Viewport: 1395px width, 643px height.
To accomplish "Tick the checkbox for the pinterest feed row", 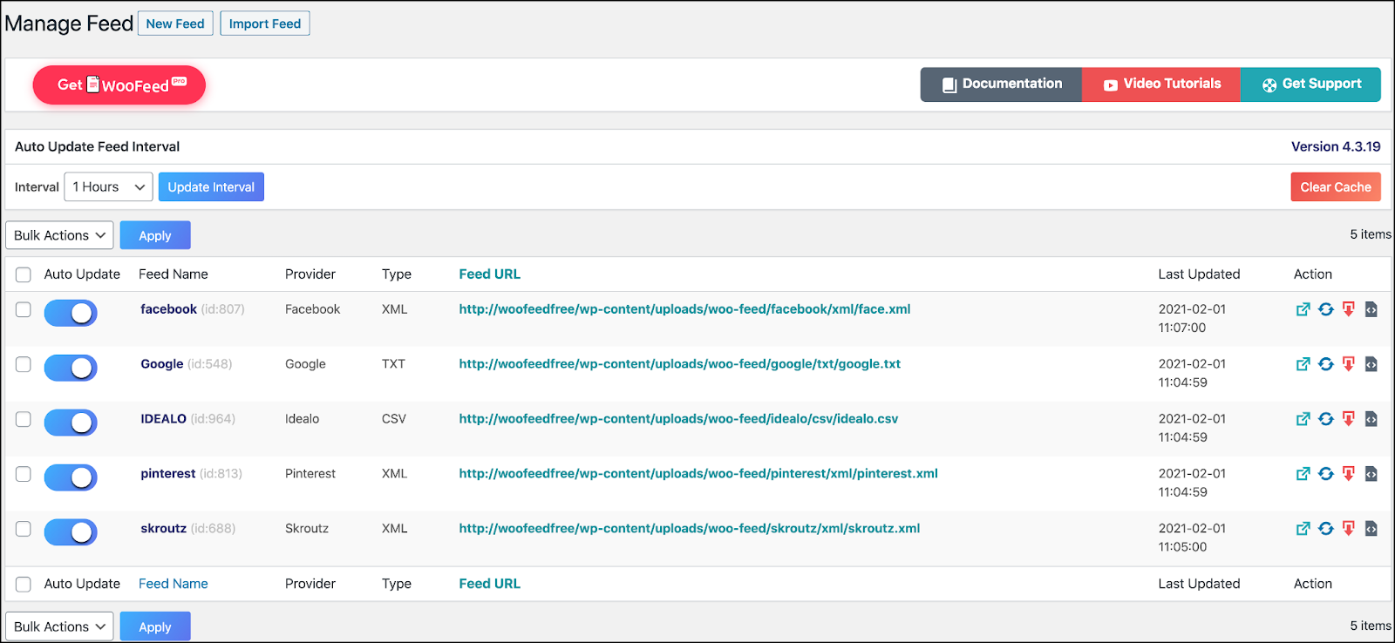I will pos(24,474).
